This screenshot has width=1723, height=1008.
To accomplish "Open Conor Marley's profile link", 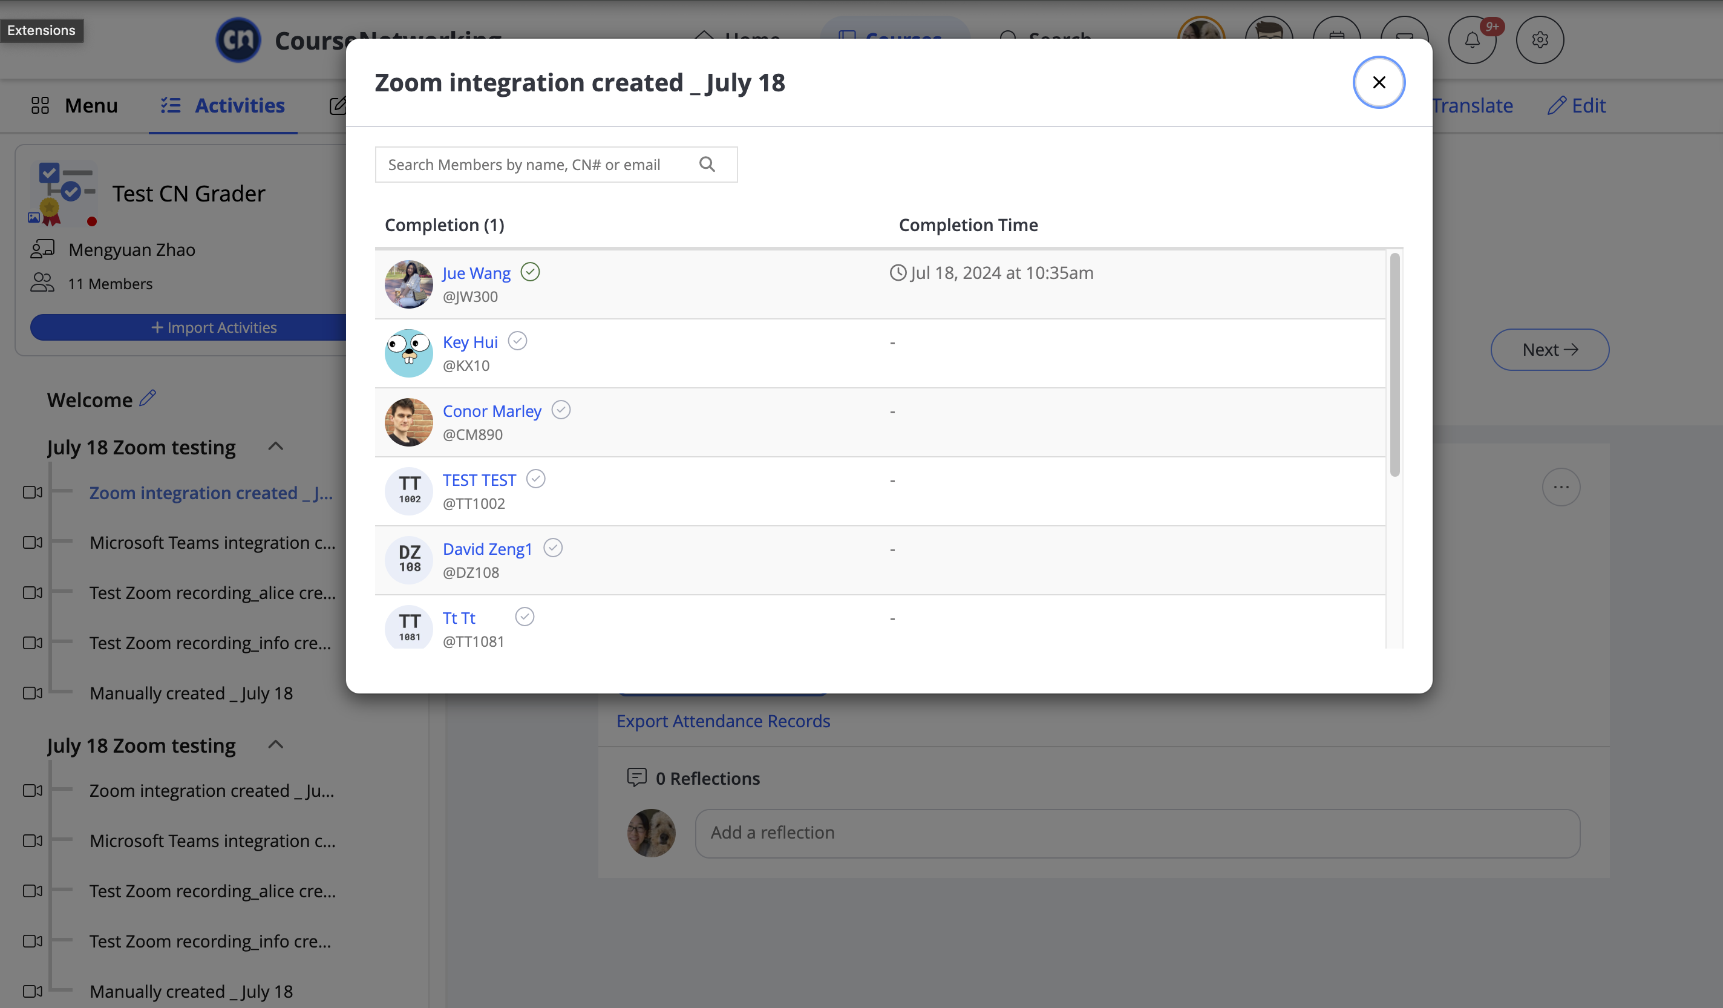I will (492, 411).
